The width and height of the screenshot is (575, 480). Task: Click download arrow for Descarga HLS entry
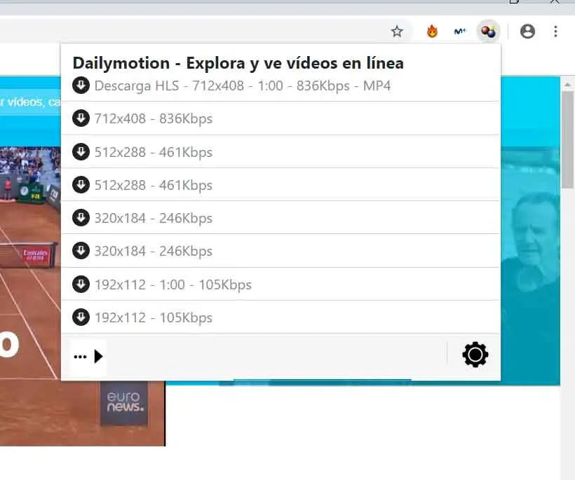point(81,85)
